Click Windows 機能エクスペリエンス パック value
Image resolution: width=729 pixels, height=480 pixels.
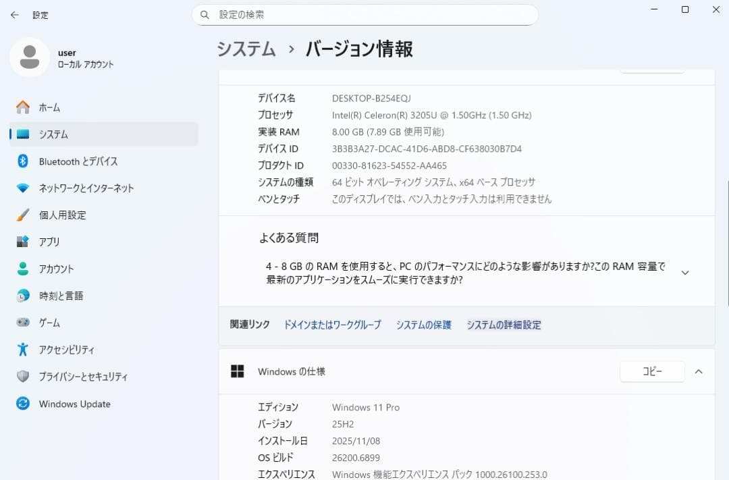(439, 475)
